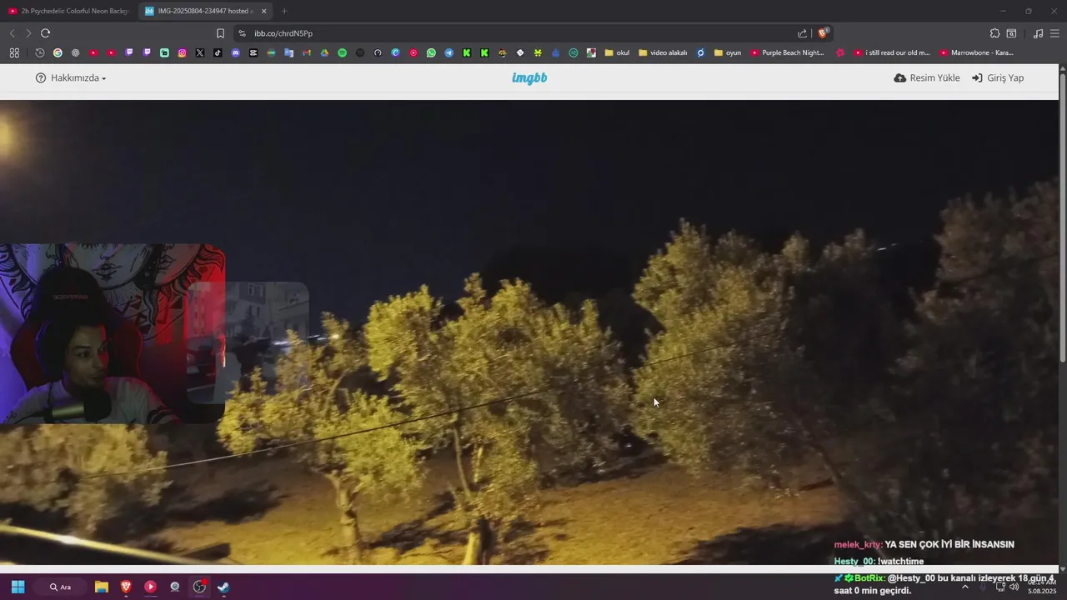Click the page vertical scrollbar thumb
The width and height of the screenshot is (1067, 600).
point(1063,218)
